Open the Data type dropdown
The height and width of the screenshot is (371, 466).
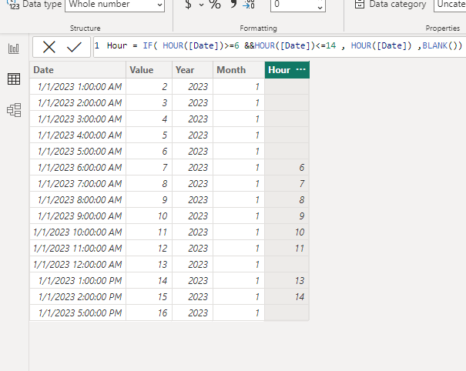point(115,5)
